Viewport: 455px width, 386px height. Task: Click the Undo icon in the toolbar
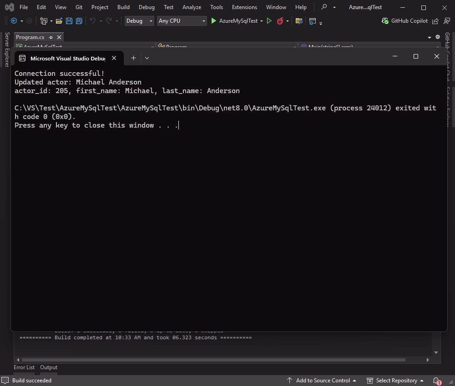click(94, 20)
